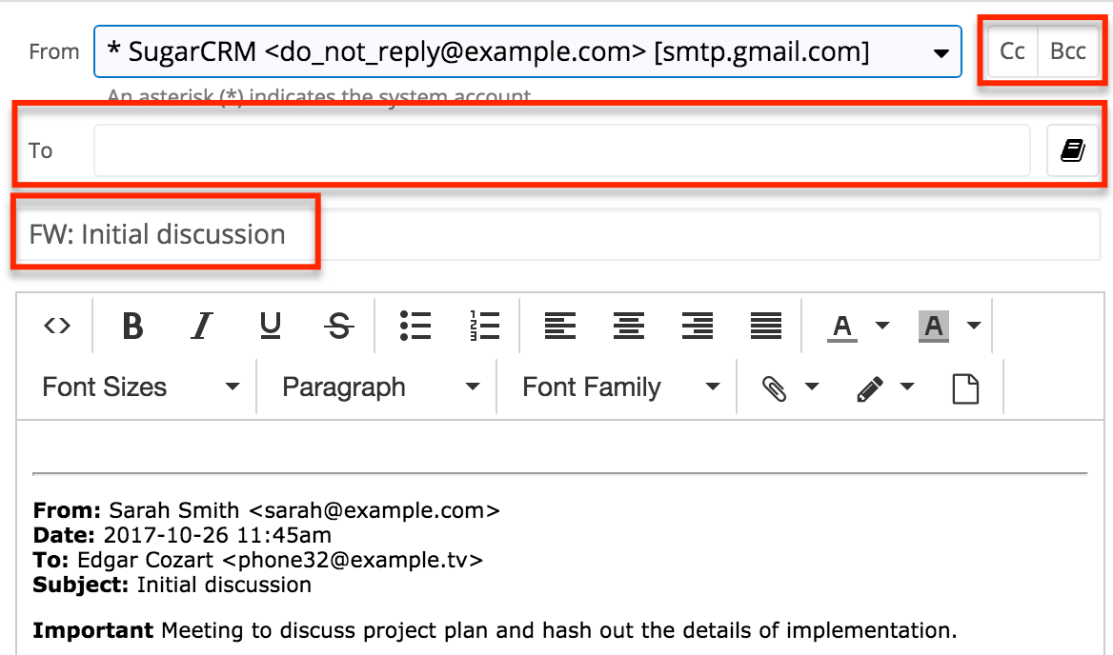The width and height of the screenshot is (1113, 655).
Task: Insert a bulleted list
Action: [415, 326]
